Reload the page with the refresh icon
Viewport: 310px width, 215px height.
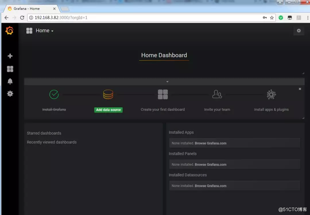pos(22,18)
